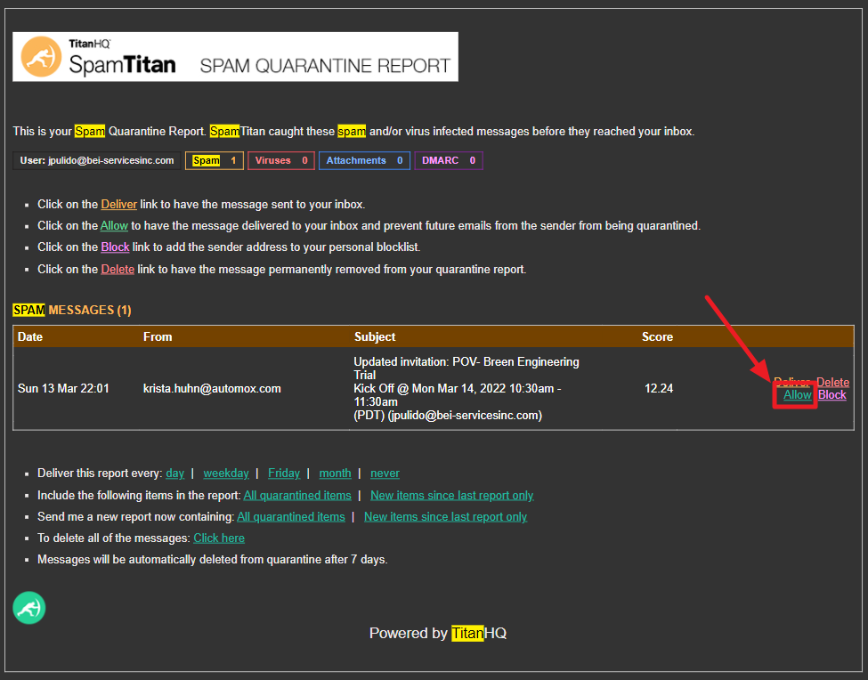Send new report now with All quarantined items

coord(291,517)
